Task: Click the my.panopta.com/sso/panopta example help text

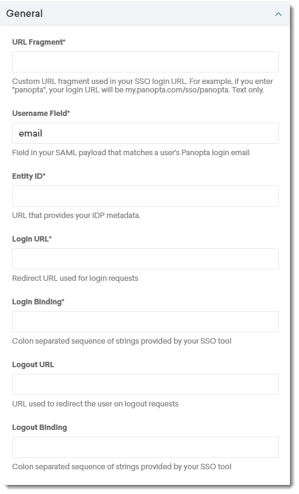Action: coord(142,86)
